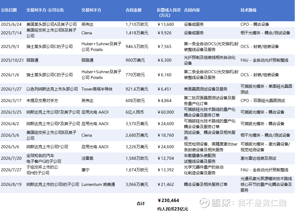Image resolution: width=295 pixels, height=212 pixels.
Task: Click the value ¥6,300
Action: 165,60
